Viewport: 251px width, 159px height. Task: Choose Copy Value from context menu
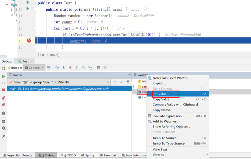coord(178,99)
